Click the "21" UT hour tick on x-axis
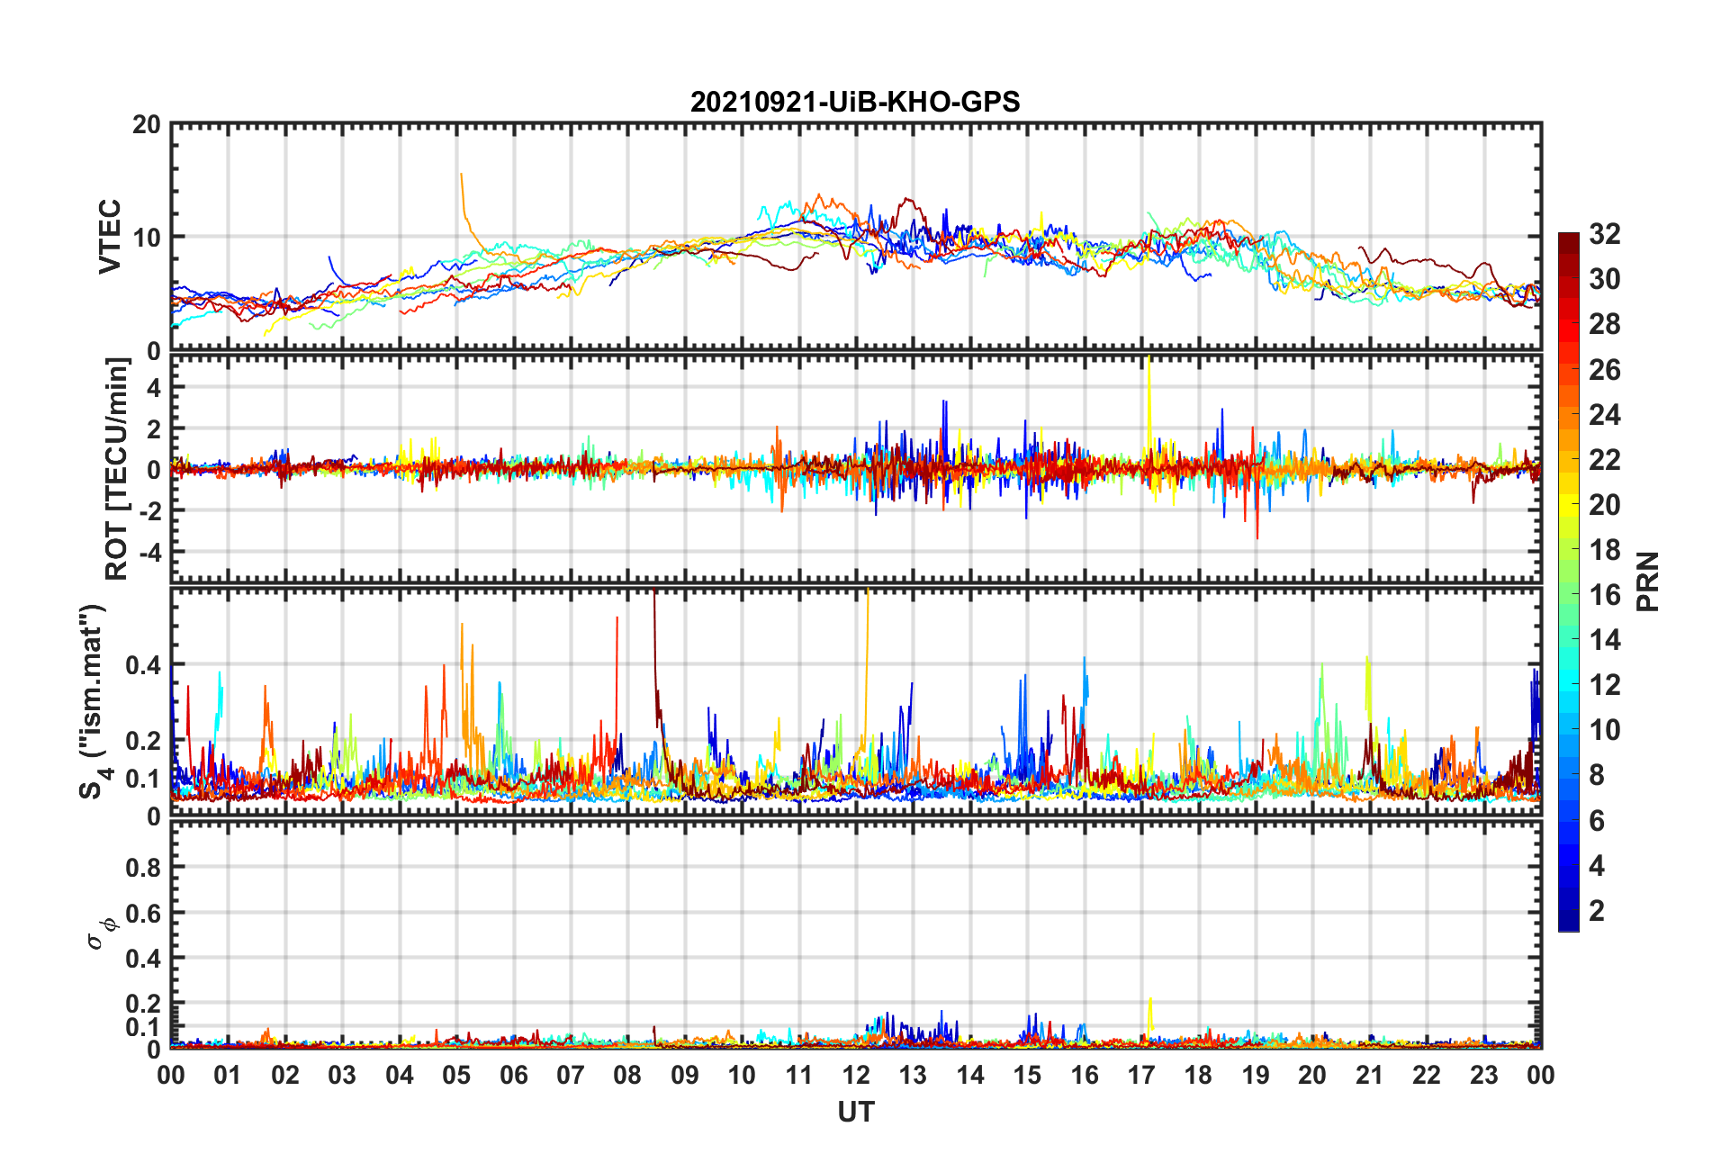Screen dimensions: 1712x1163 [1370, 1075]
